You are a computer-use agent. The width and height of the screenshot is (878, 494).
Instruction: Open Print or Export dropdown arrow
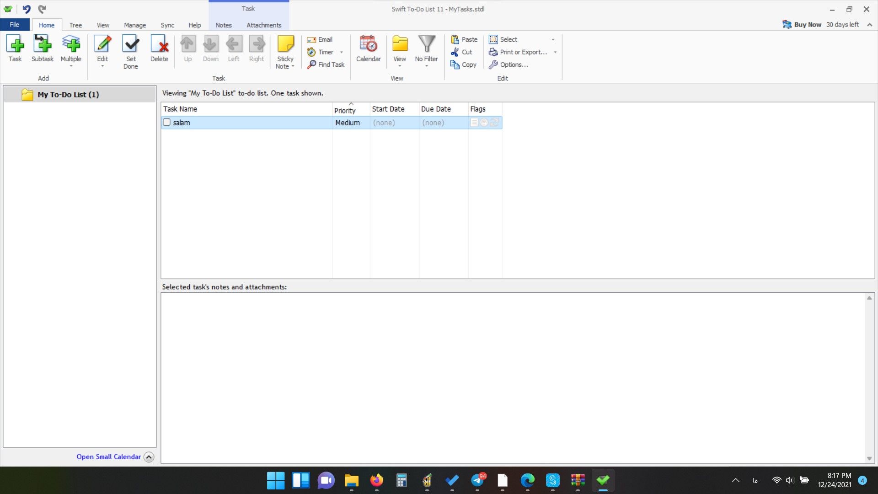pyautogui.click(x=555, y=52)
